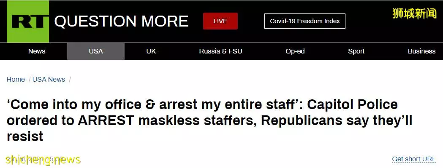Click the slash after USA News breadcrumb

(x=70, y=80)
